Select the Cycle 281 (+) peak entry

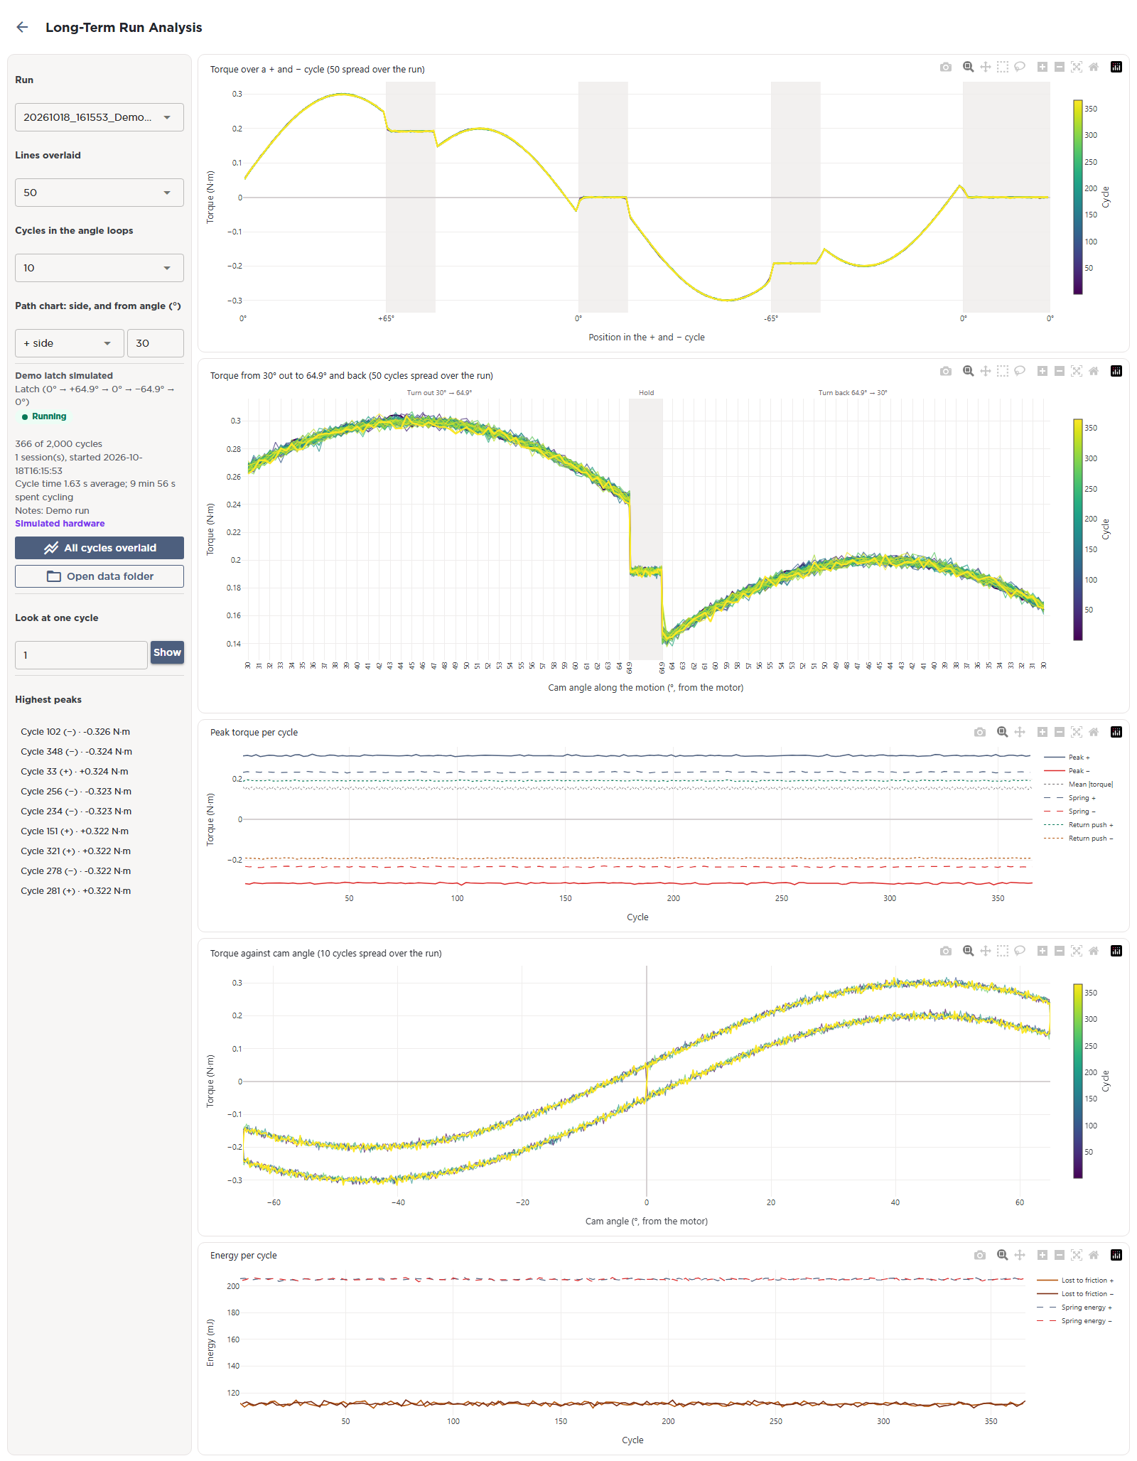75,891
